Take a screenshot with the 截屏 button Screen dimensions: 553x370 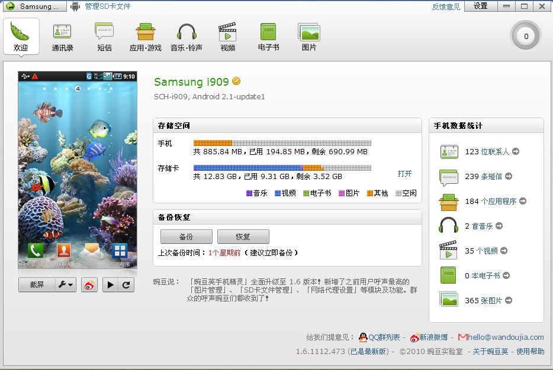point(37,284)
